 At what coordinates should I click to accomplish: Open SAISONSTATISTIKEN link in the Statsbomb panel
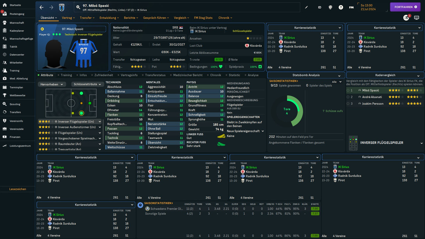284,81
